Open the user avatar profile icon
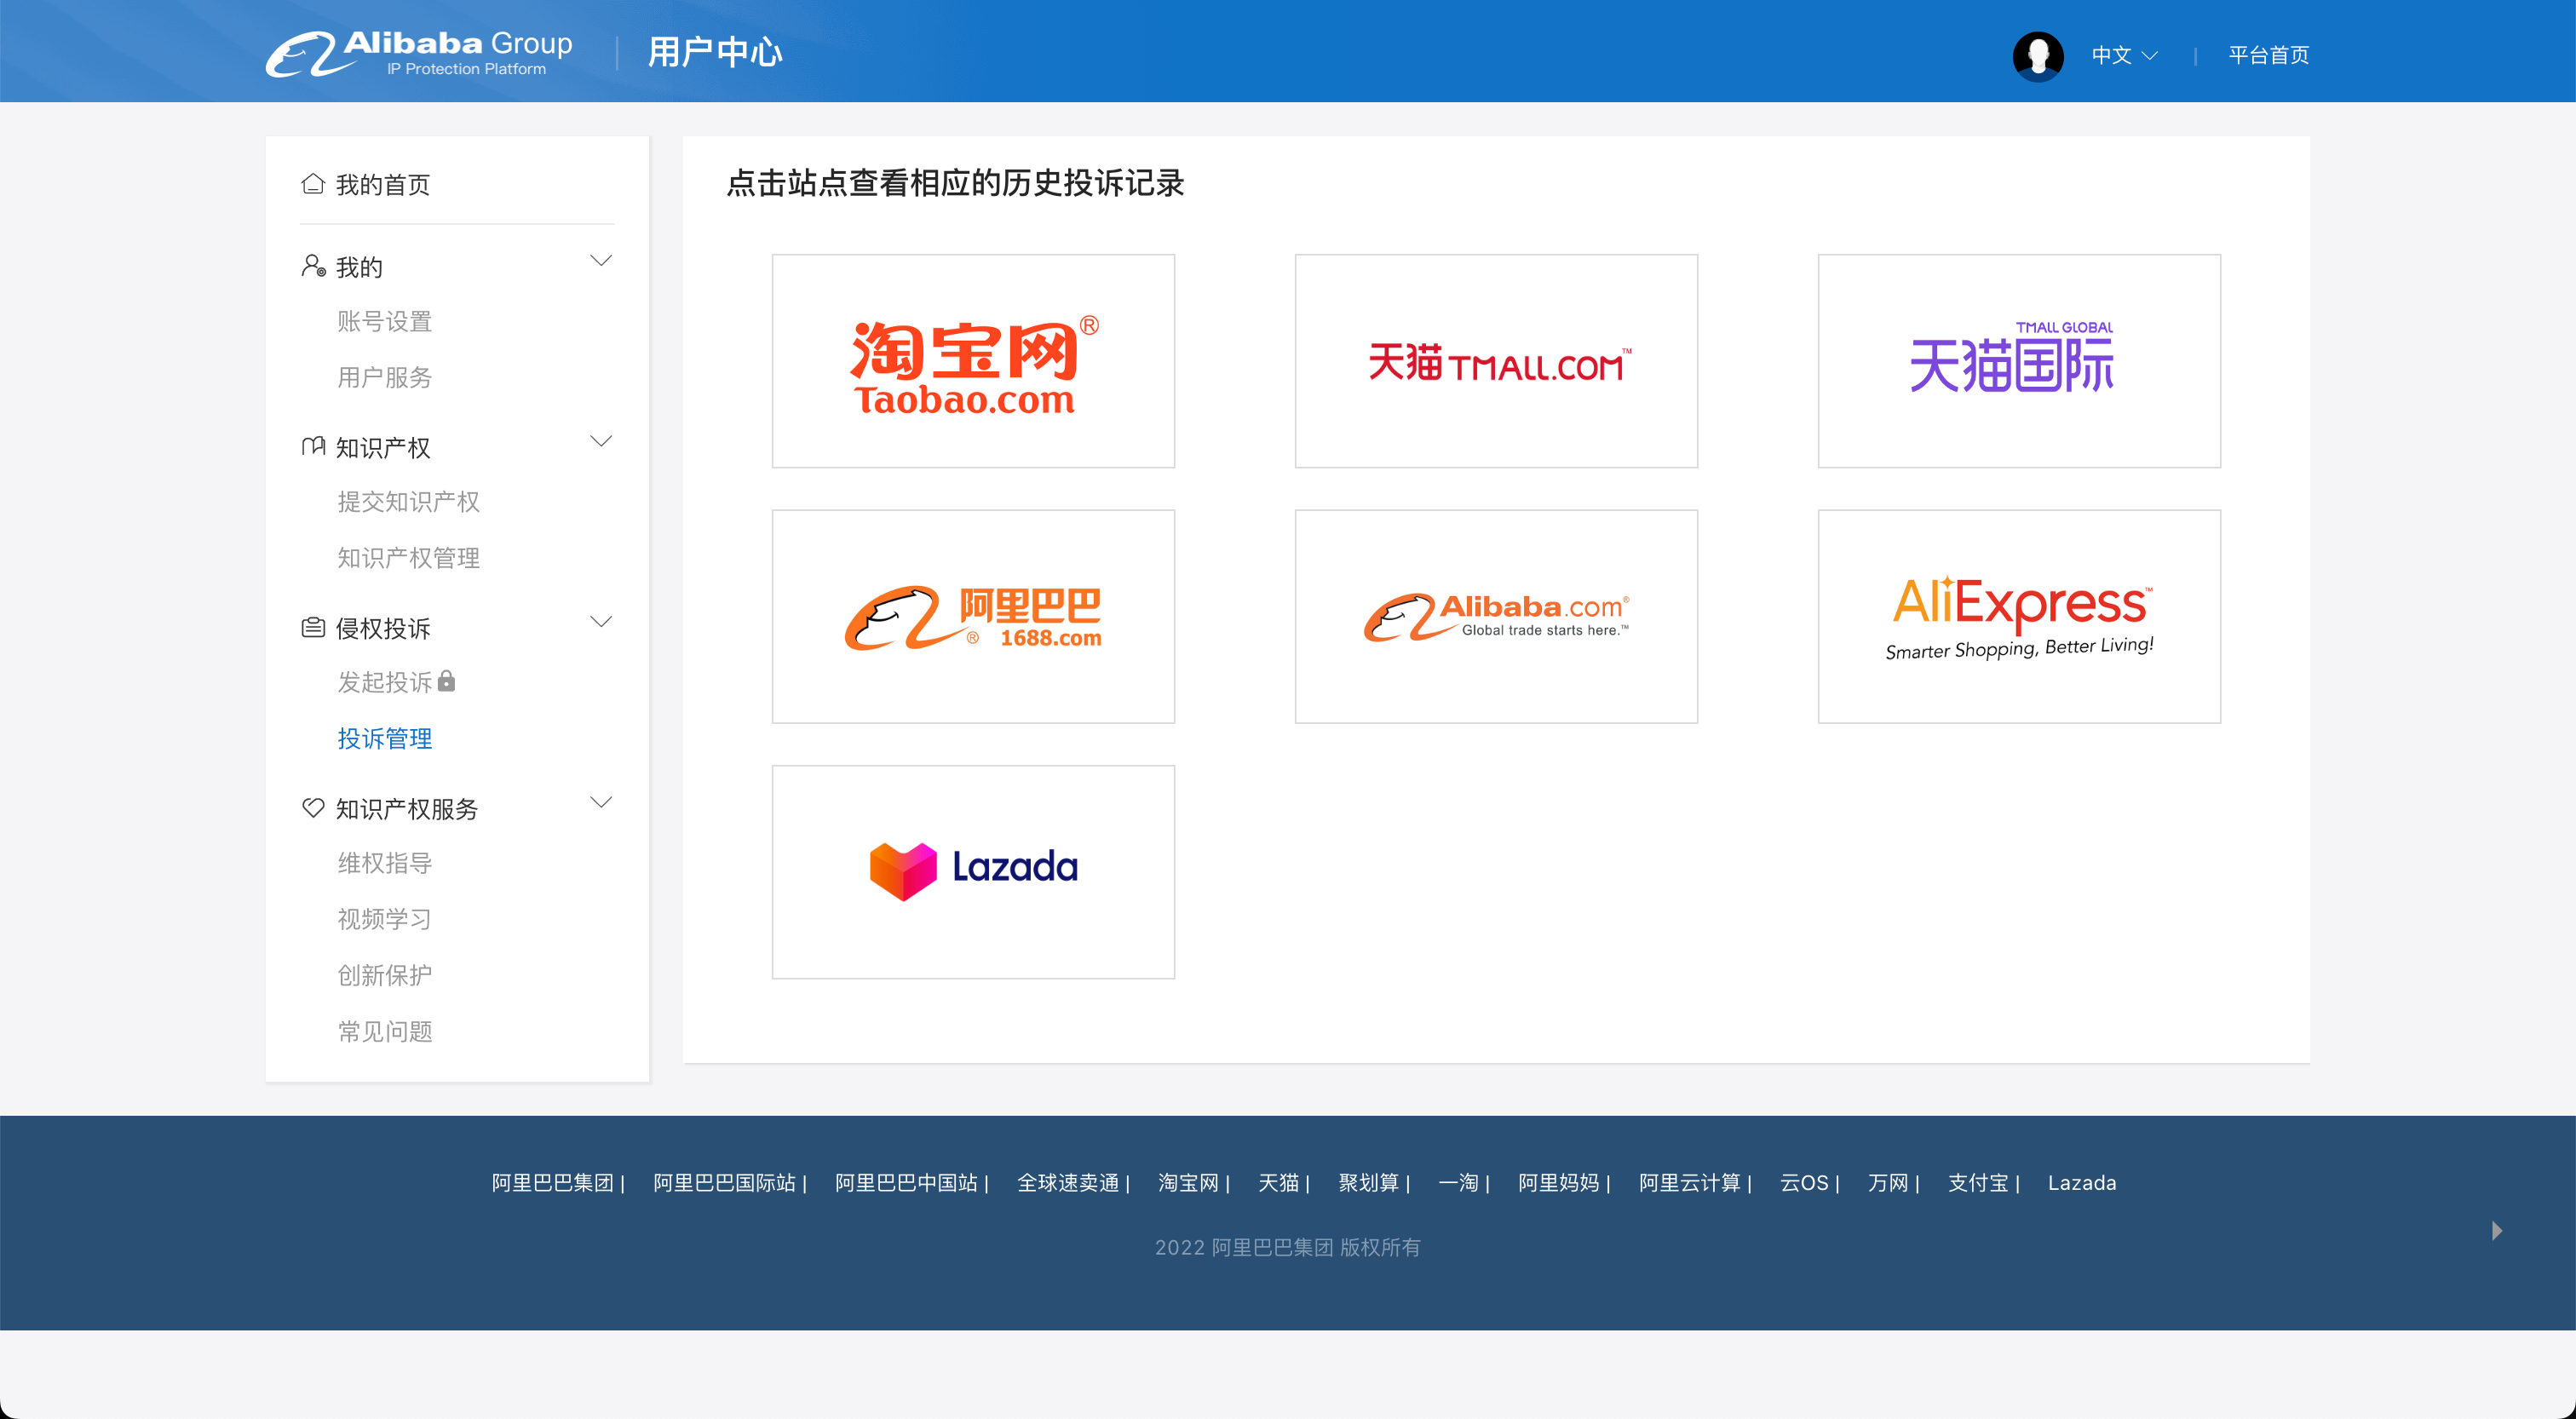2576x1419 pixels. (2038, 56)
